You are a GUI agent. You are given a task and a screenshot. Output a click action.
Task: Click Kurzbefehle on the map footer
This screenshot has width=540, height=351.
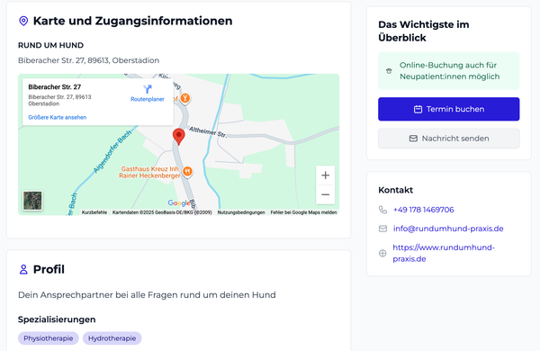click(x=94, y=212)
